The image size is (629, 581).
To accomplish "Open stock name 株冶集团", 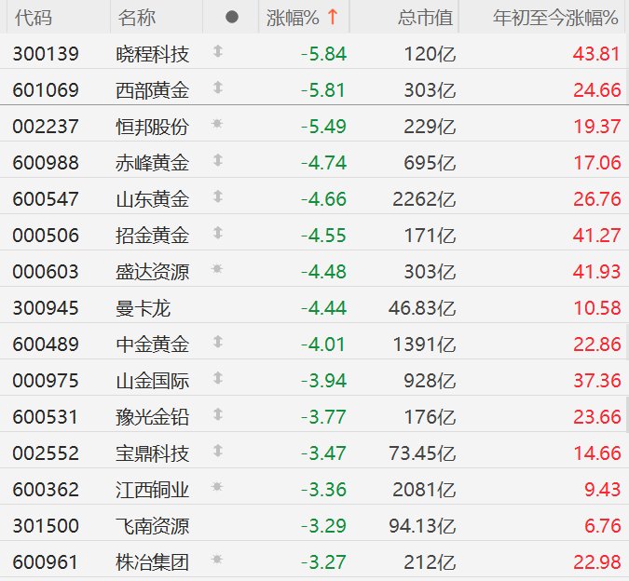I will [x=153, y=562].
